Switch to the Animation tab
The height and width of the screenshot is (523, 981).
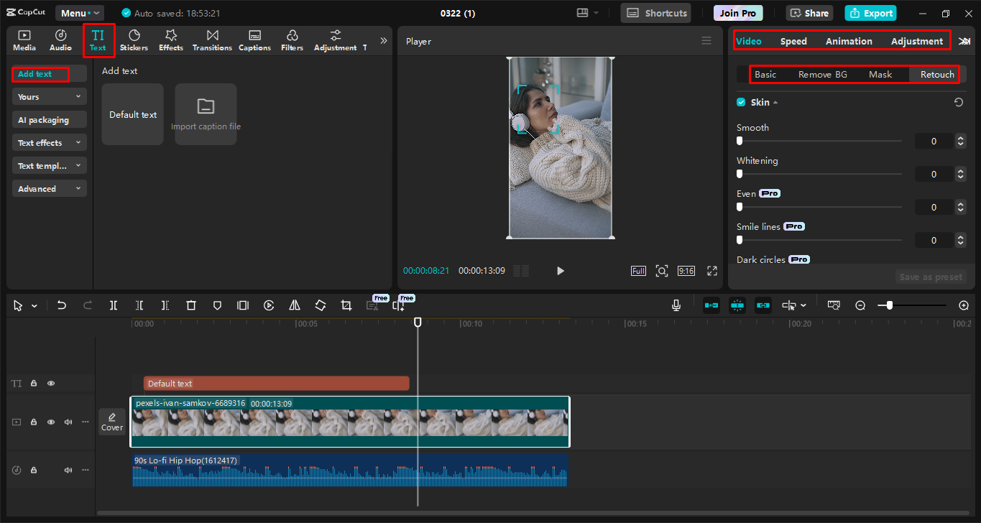(849, 41)
